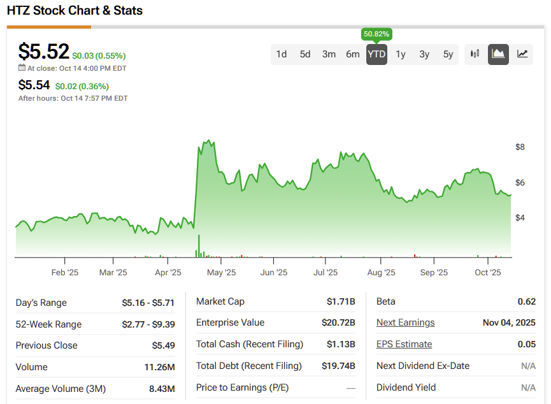Click the calendar icon beside At close
Screen dimensions: 551x404
click(x=22, y=68)
